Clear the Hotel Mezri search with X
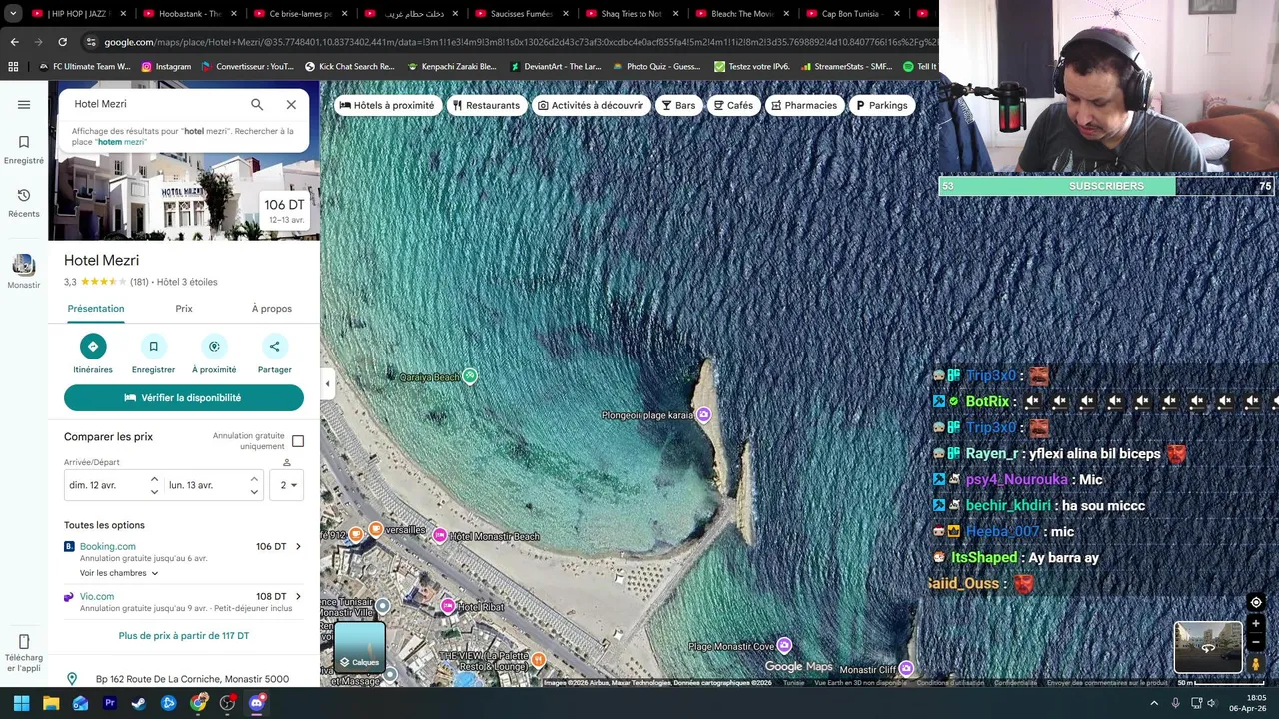The image size is (1279, 719). click(x=291, y=104)
